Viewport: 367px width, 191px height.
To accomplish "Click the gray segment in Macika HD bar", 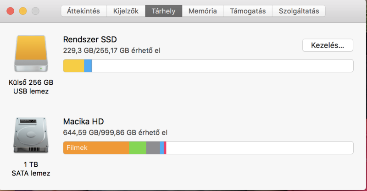I will pos(153,148).
